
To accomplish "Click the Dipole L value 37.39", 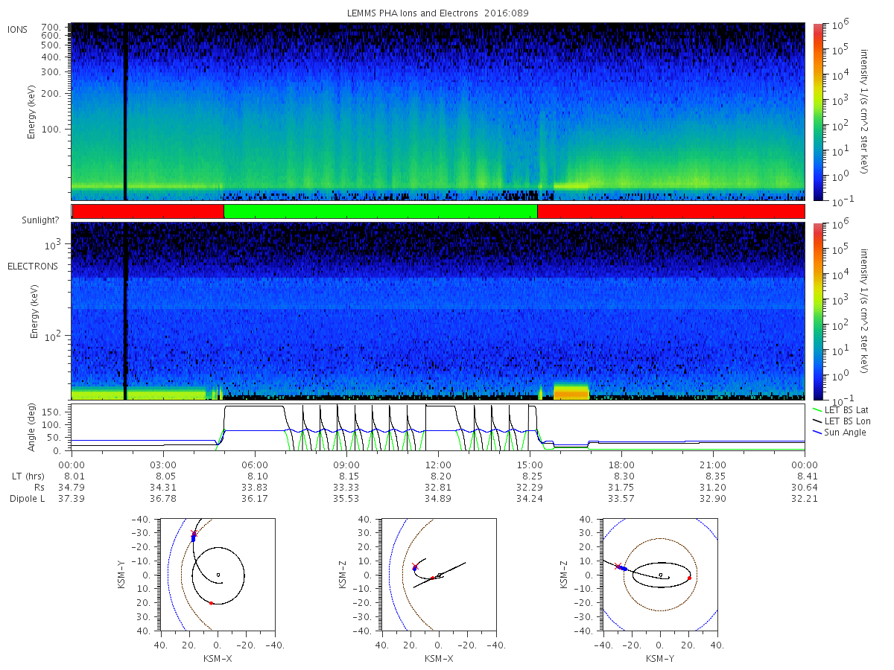I will coord(72,498).
